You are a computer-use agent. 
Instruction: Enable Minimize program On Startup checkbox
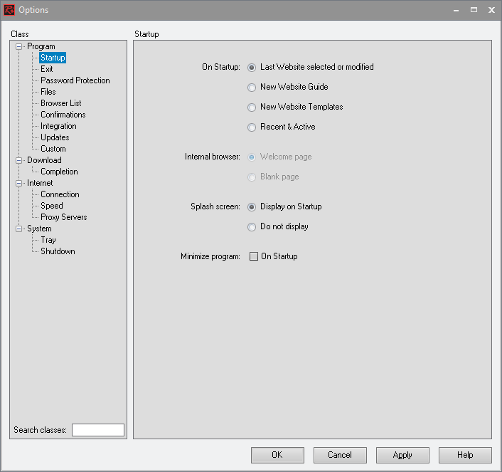click(x=253, y=256)
